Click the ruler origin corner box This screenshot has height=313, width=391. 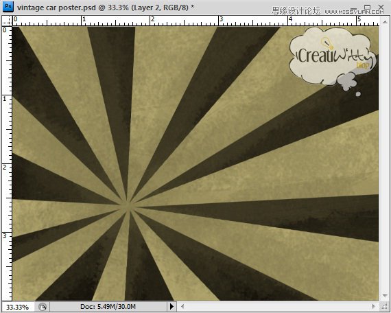[x=8, y=21]
